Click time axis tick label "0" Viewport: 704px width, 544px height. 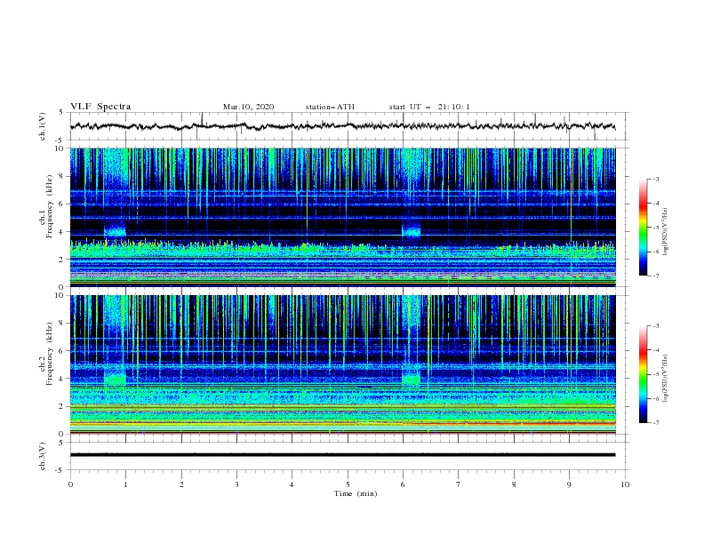click(x=70, y=484)
